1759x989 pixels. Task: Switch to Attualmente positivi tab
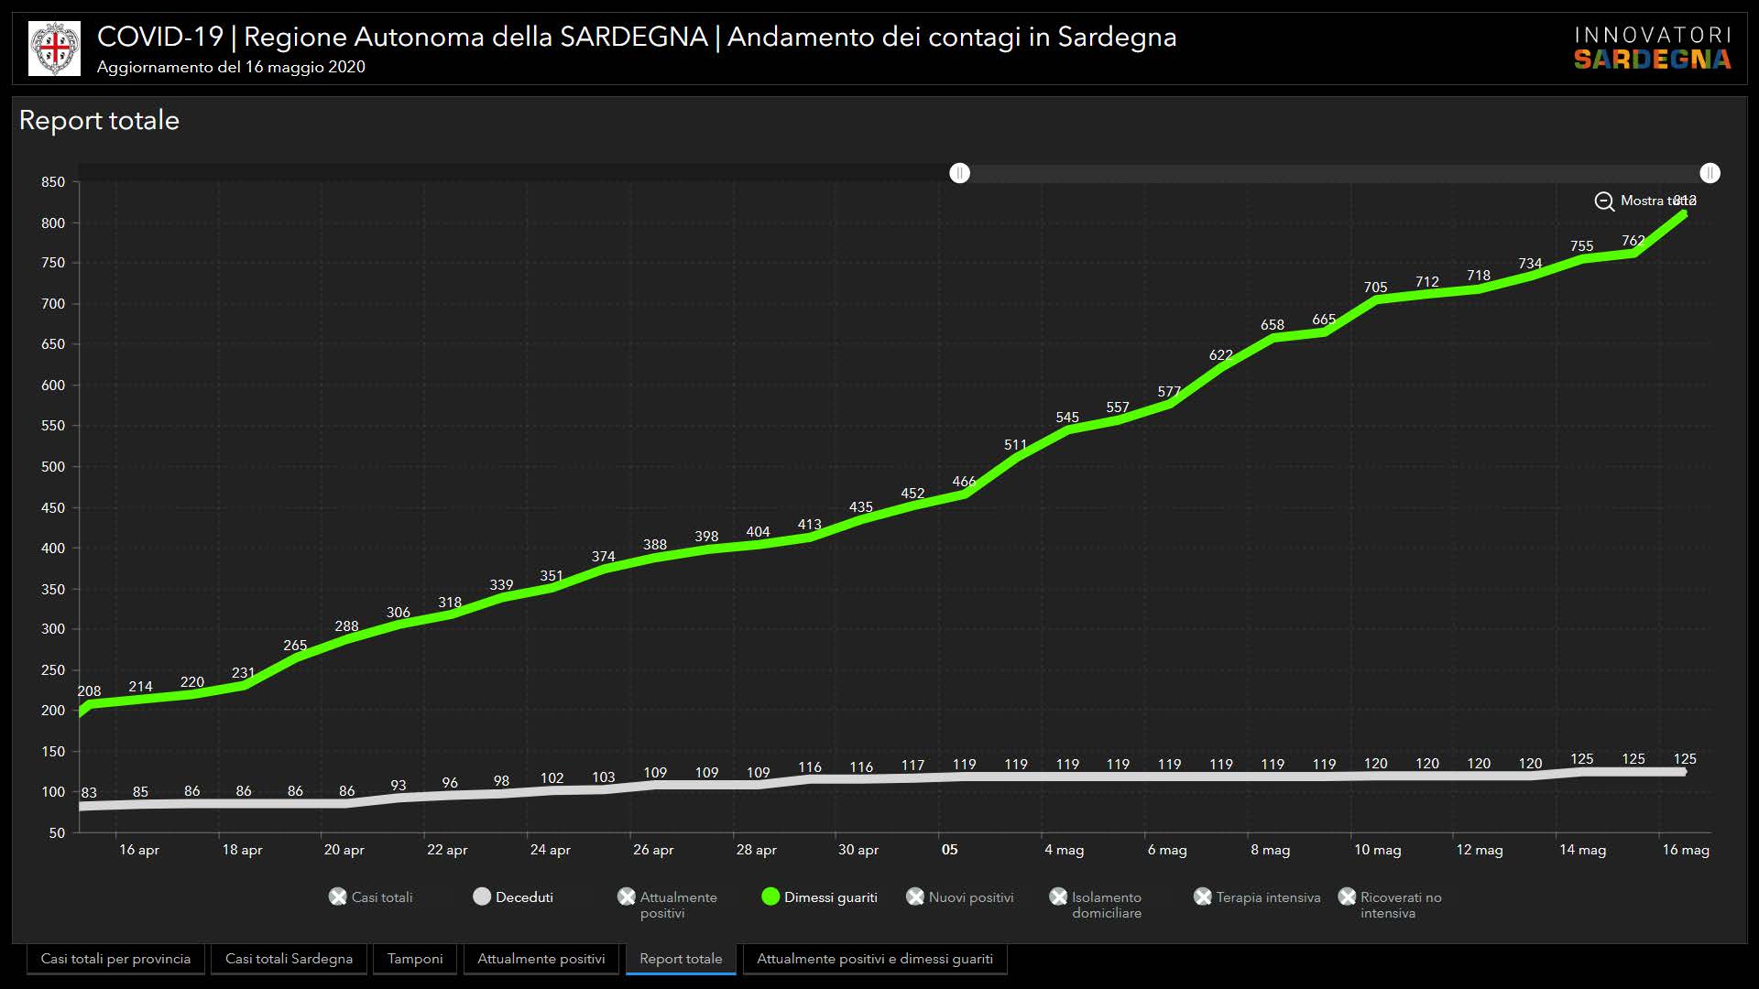541,959
